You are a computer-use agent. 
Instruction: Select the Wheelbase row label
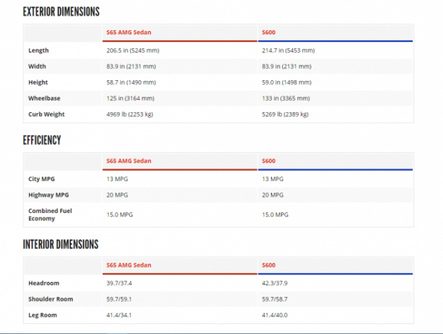point(44,98)
